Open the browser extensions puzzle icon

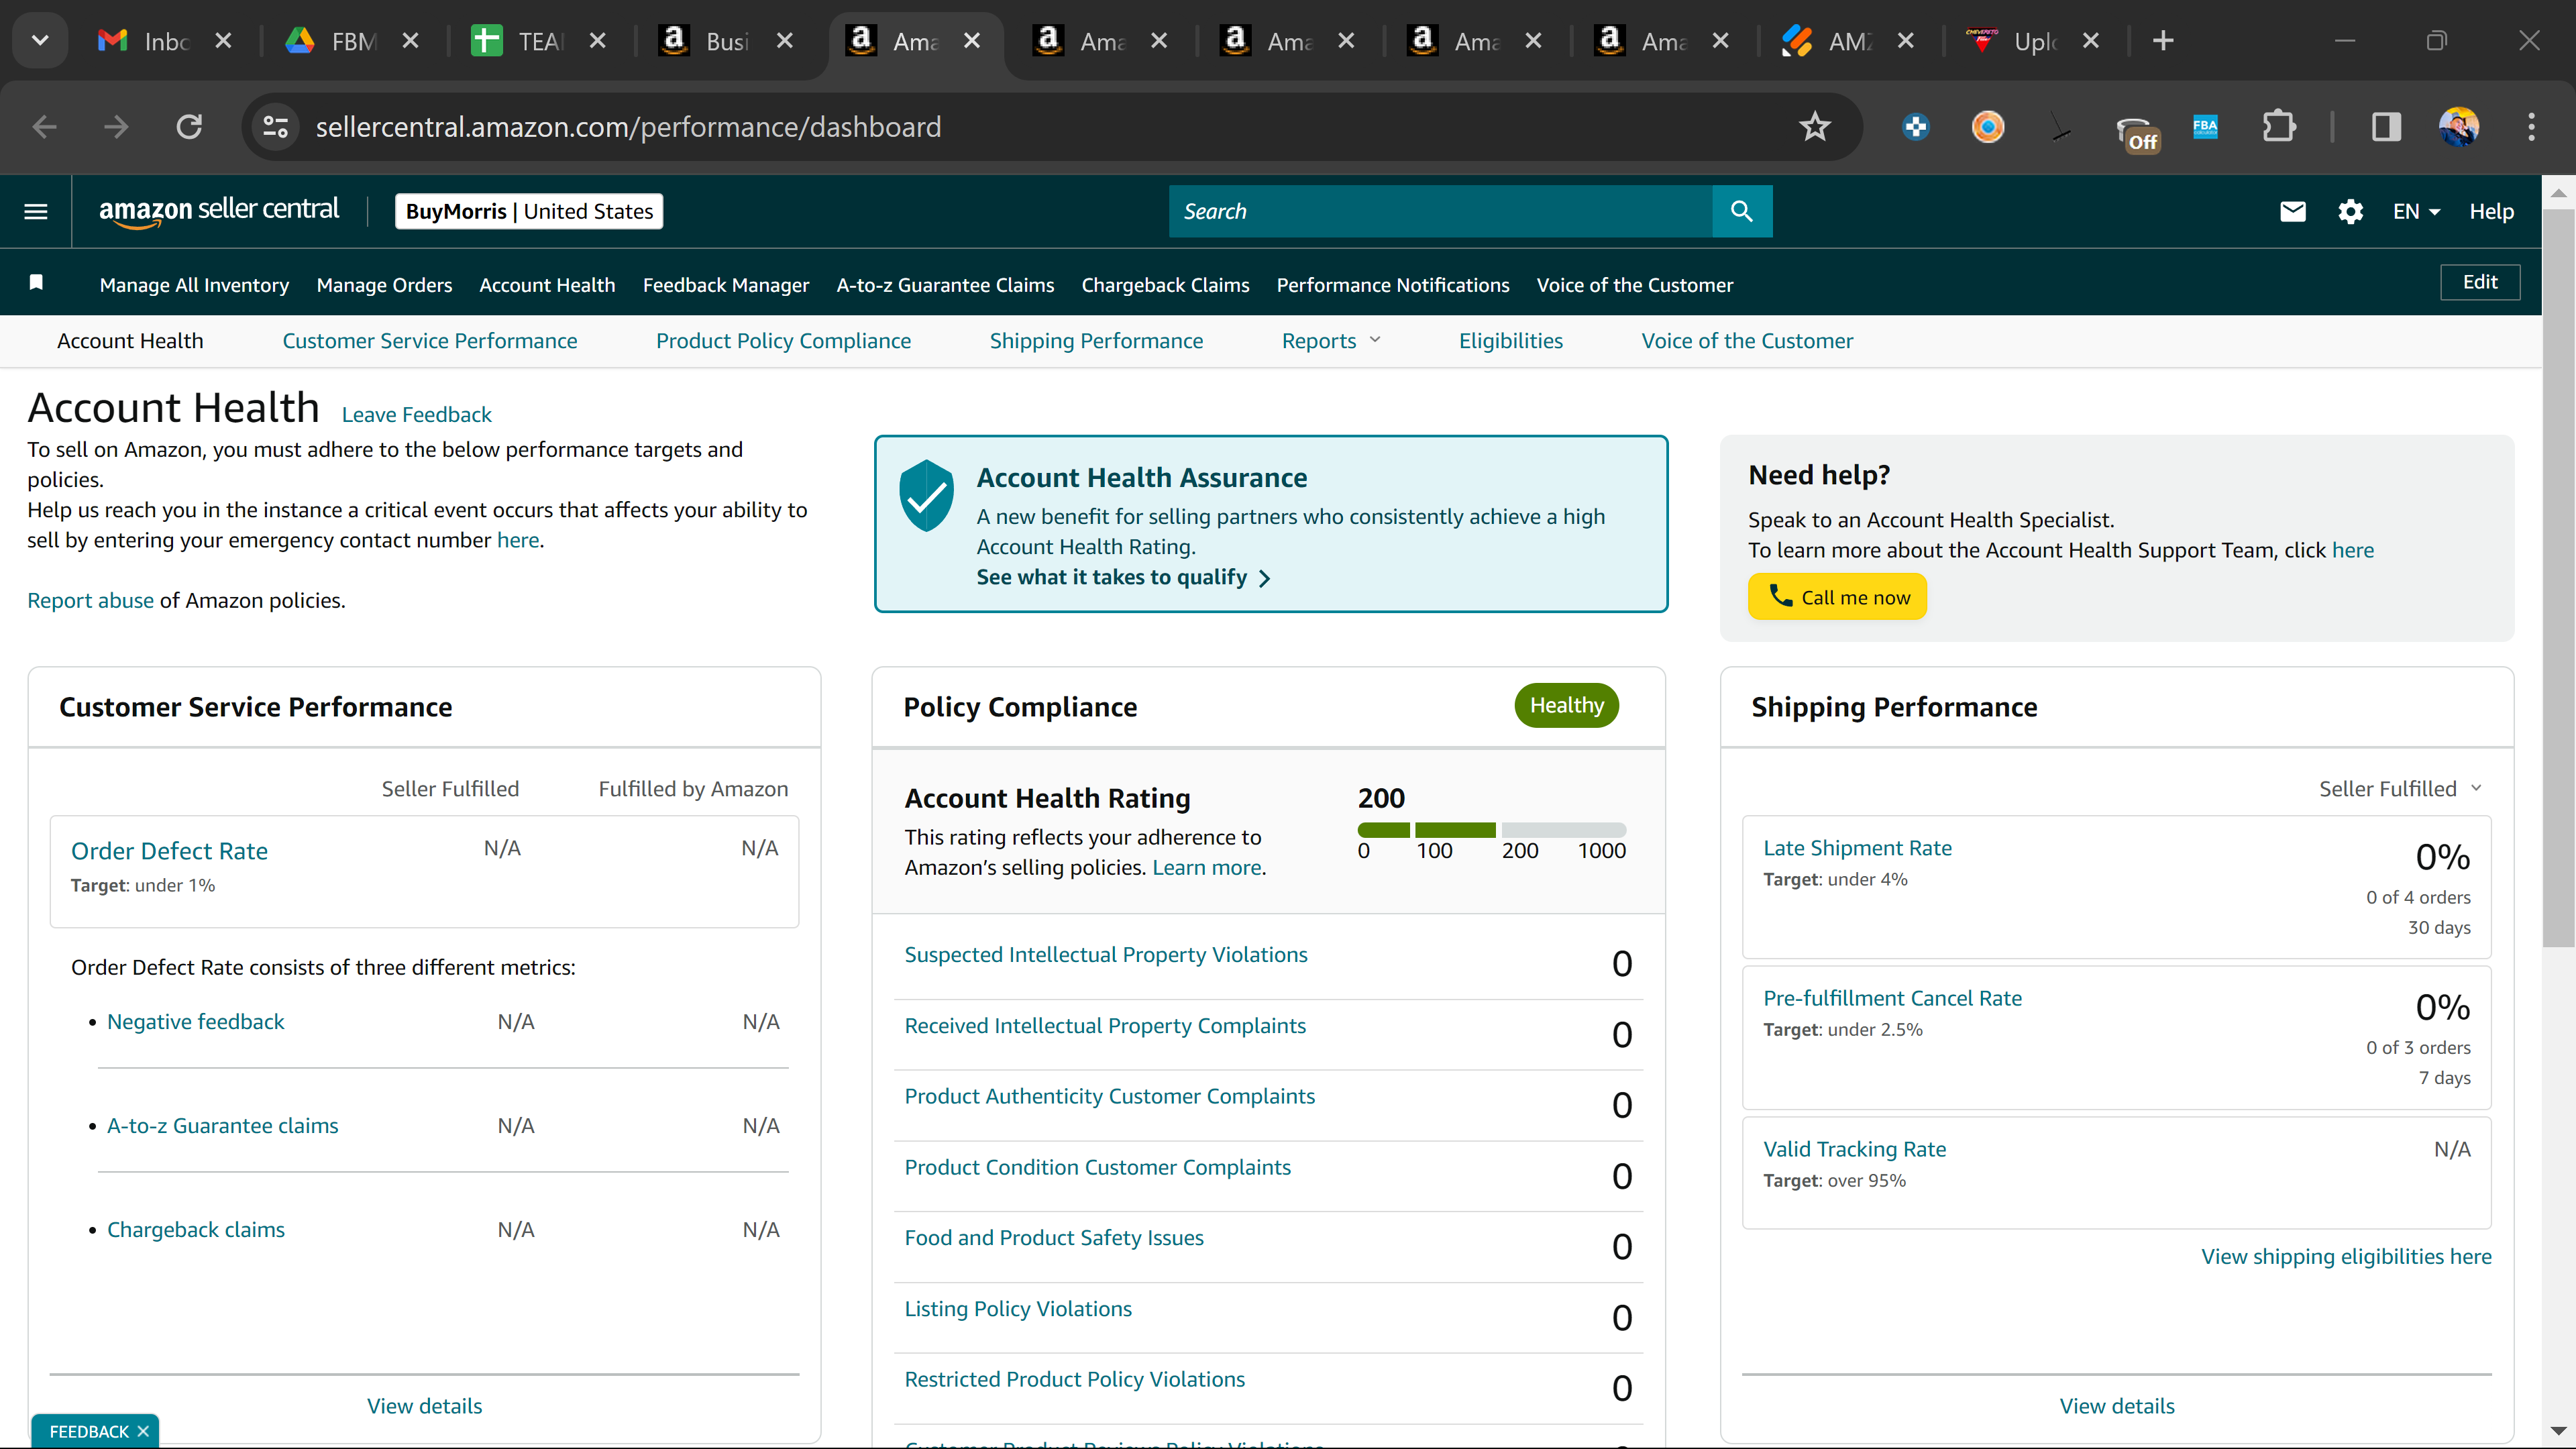point(2278,127)
